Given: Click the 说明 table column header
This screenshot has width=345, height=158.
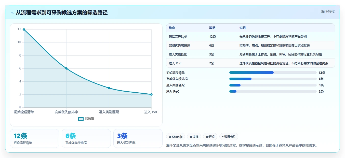Looking at the screenshot, I should [x=243, y=28].
